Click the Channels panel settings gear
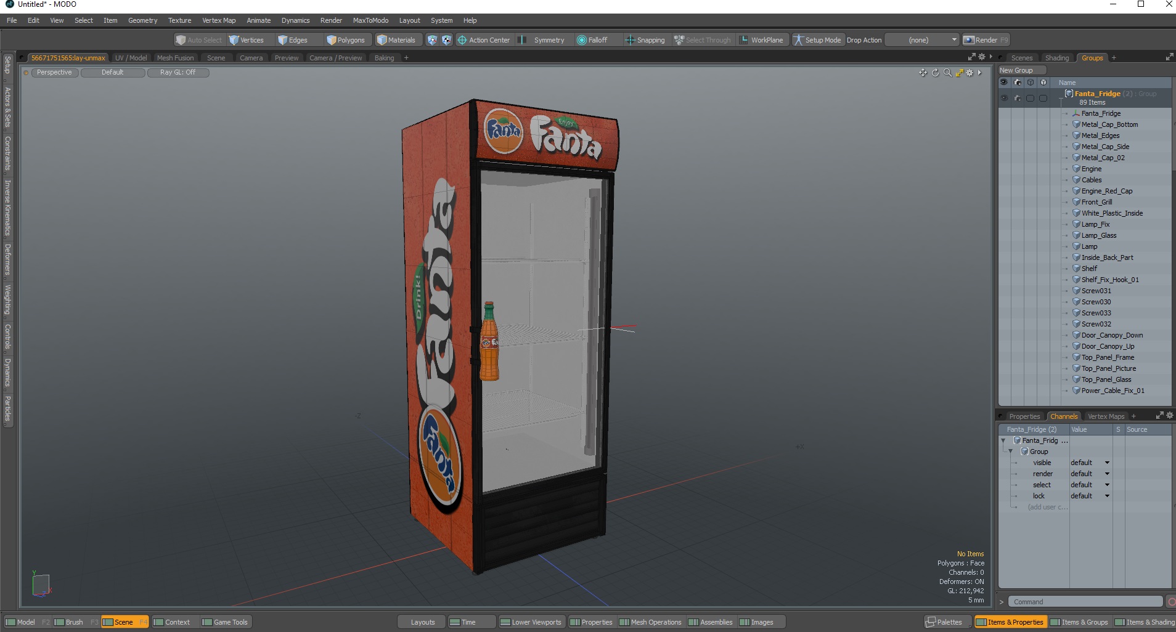The image size is (1176, 632). [1169, 416]
